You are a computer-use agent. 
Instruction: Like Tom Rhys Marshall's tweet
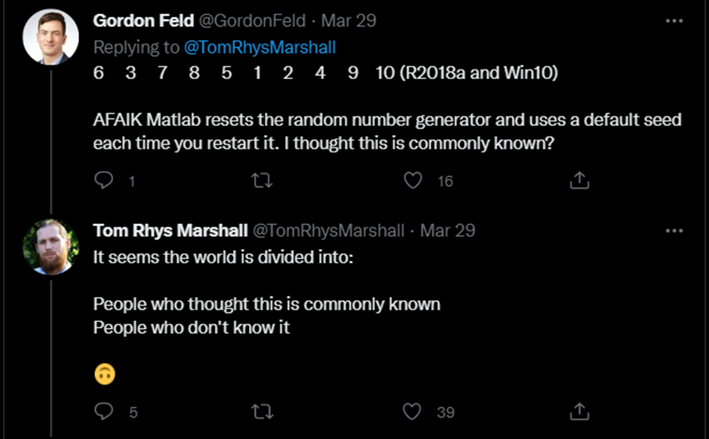412,411
